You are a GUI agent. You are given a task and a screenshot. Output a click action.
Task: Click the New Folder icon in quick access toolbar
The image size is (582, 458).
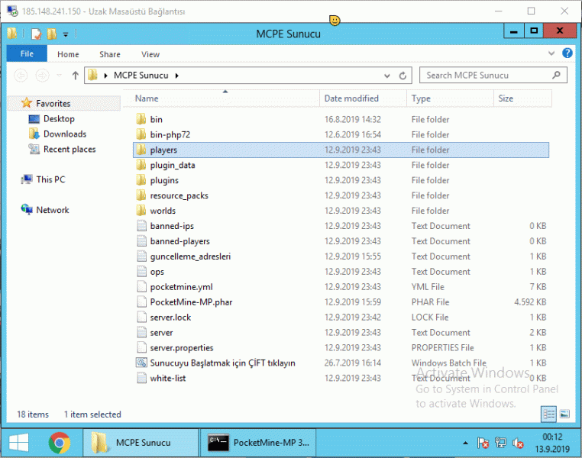coord(52,34)
